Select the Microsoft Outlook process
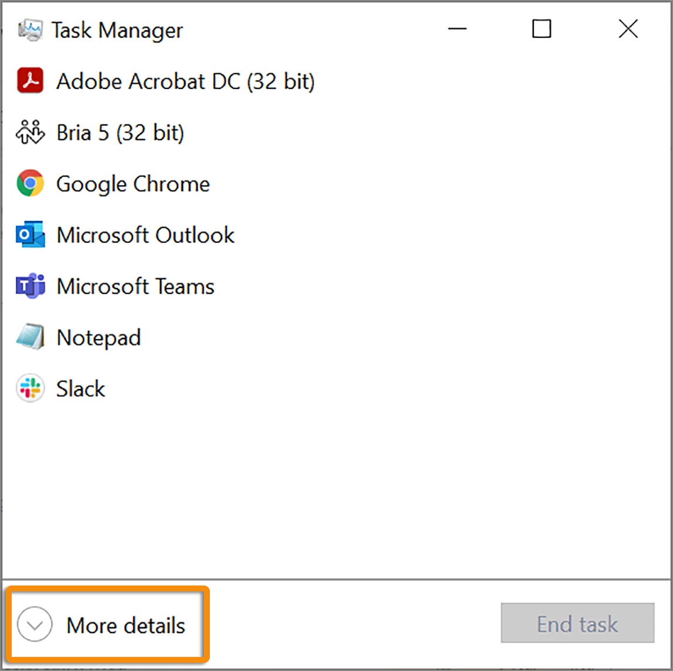This screenshot has height=671, width=673. [x=145, y=235]
